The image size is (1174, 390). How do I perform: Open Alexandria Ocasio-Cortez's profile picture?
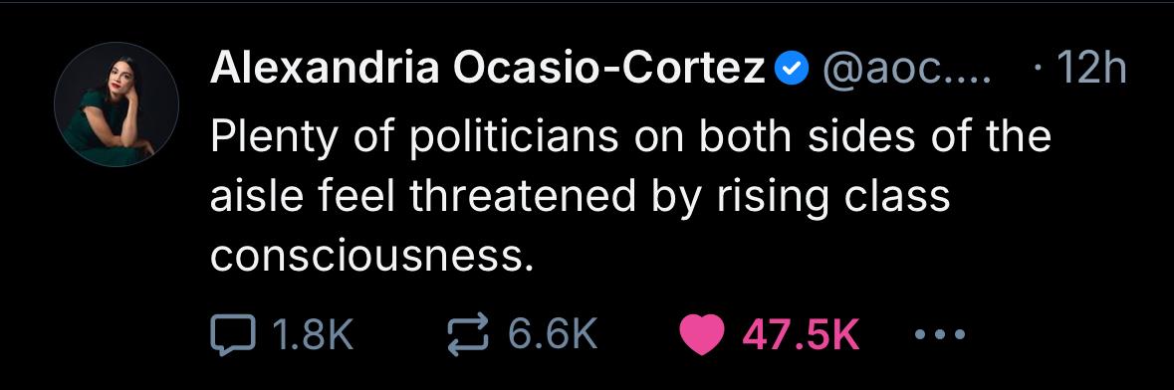pos(117,104)
